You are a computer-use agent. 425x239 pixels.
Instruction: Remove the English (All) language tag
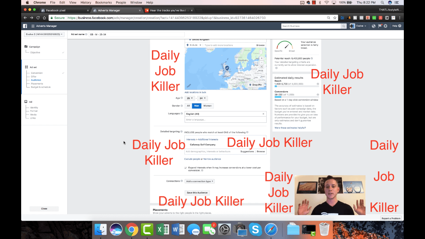263,114
